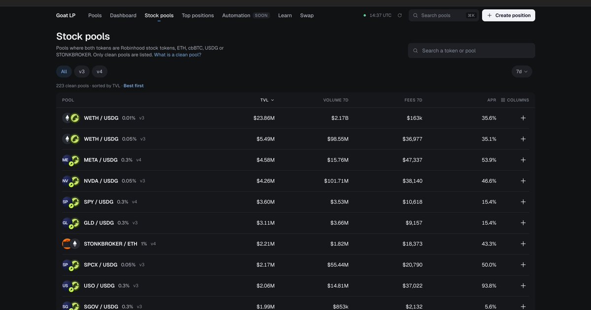The image size is (591, 310).
Task: Open the 7d time range dropdown
Action: pyautogui.click(x=522, y=71)
